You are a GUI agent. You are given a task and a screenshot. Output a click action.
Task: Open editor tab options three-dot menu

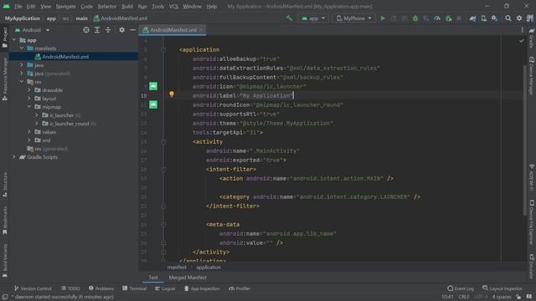522,30
